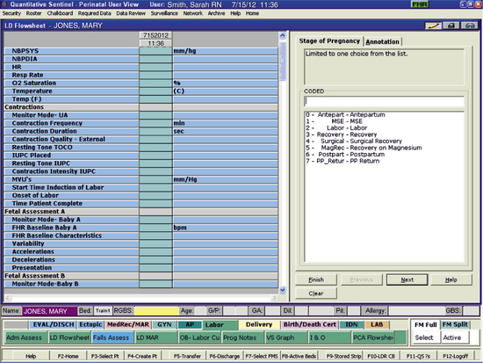This screenshot has height=363, width=483.
Task: Click the Clear button
Action: click(x=316, y=294)
